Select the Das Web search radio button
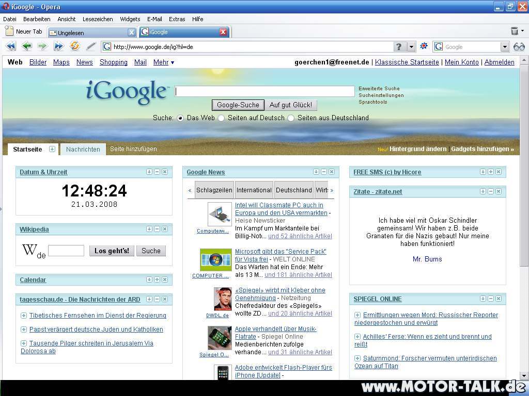This screenshot has width=529, height=396. click(x=180, y=118)
